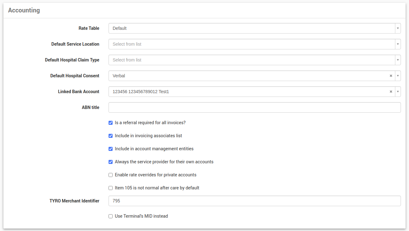Check Item 105 not normal after care
The width and height of the screenshot is (409, 231).
coord(110,188)
